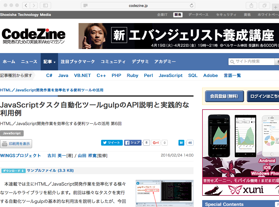The image size is (279, 207).
Task: Browse Perl articles
Action: [x=148, y=76]
